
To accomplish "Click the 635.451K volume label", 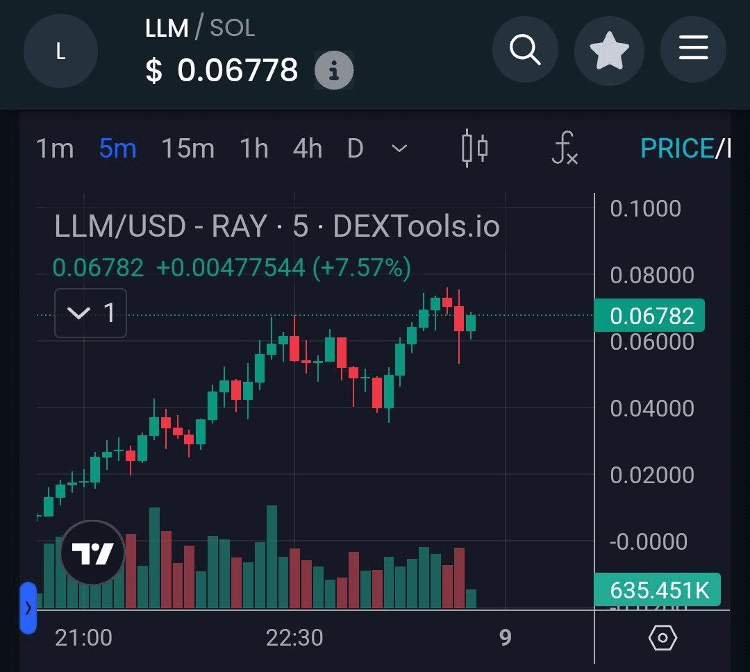I will 657,589.
